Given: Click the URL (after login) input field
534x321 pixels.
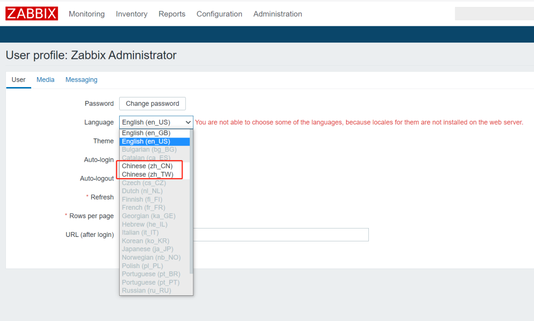Looking at the screenshot, I should [281, 235].
